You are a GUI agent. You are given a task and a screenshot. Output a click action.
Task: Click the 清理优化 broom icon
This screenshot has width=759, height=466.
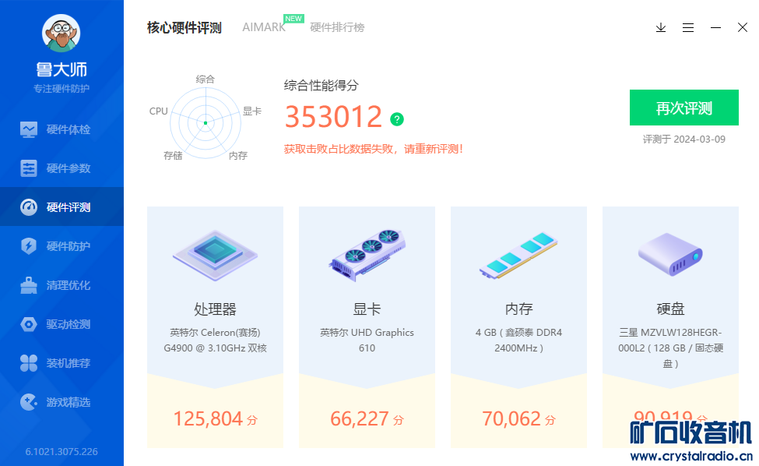[x=29, y=285]
